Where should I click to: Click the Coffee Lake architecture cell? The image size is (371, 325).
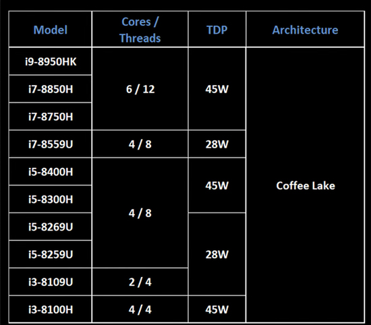(305, 185)
